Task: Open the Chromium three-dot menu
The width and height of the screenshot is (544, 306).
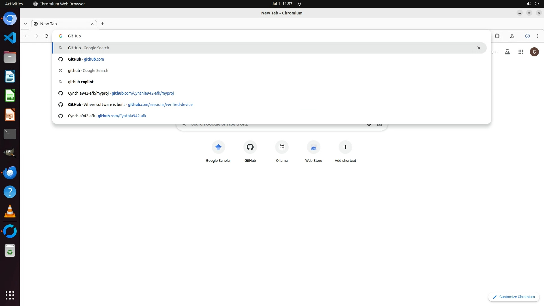Action: click(537, 36)
